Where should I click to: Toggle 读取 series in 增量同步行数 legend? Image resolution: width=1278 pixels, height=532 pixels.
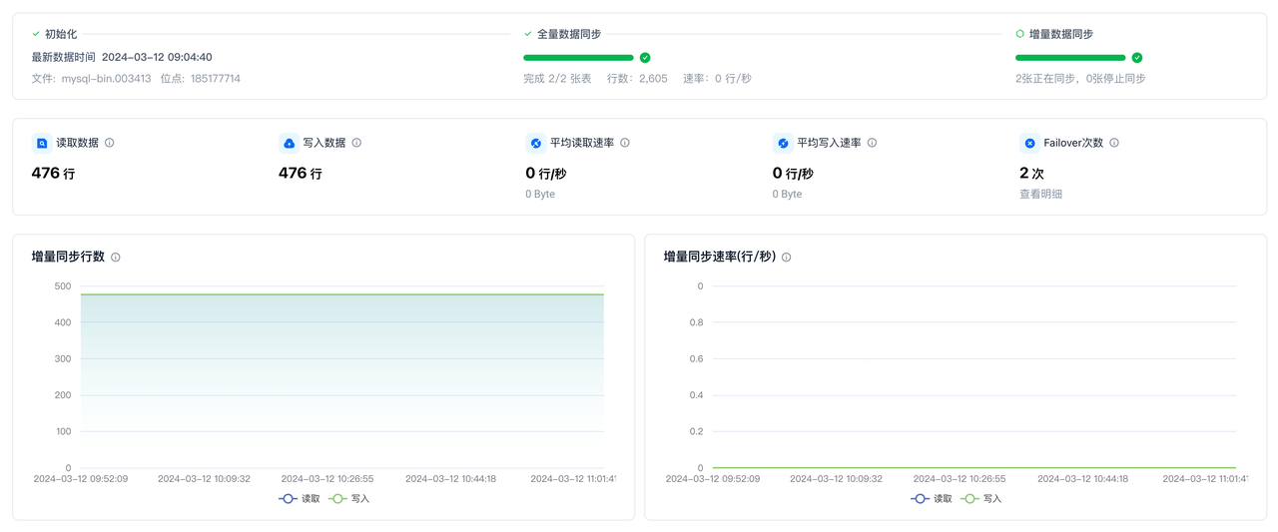click(x=300, y=498)
